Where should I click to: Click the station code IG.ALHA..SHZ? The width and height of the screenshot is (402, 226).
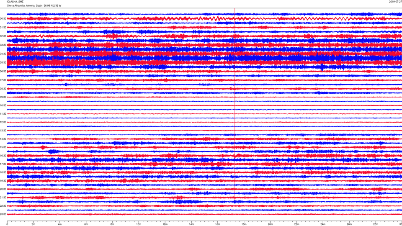15,2
